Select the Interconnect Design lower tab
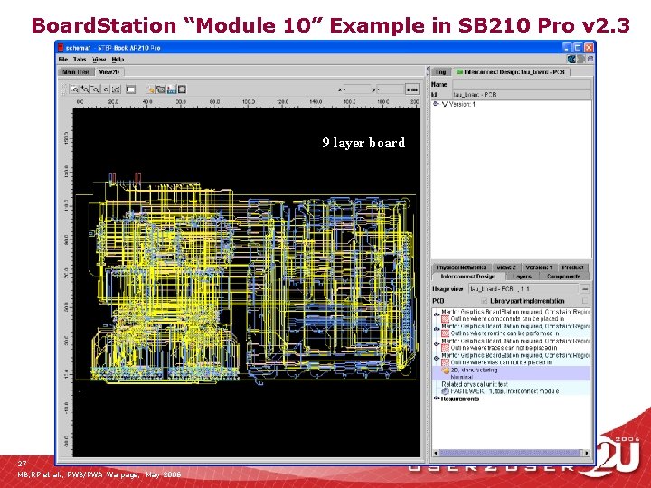Image resolution: width=651 pixels, height=488 pixels. [x=468, y=277]
